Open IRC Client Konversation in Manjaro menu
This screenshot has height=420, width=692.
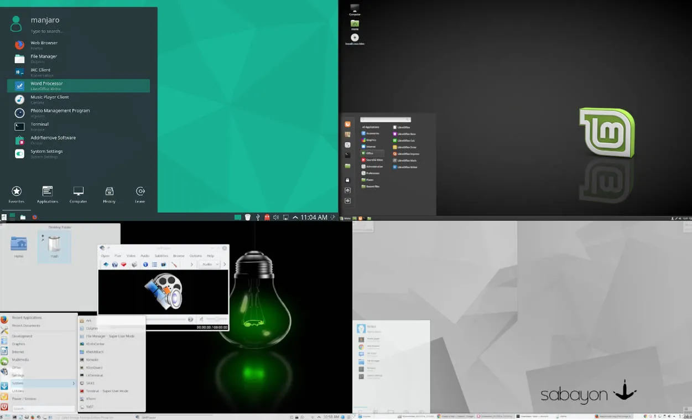click(78, 72)
